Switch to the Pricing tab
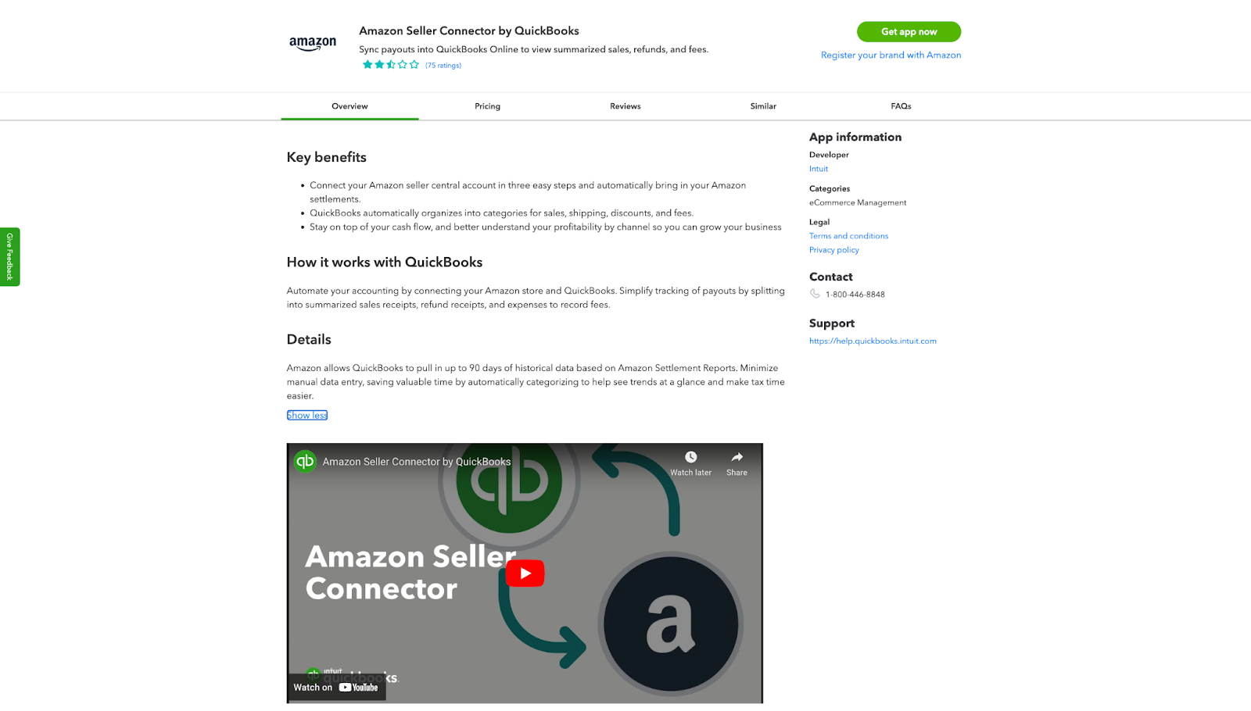Image resolution: width=1251 pixels, height=711 pixels. click(x=487, y=106)
